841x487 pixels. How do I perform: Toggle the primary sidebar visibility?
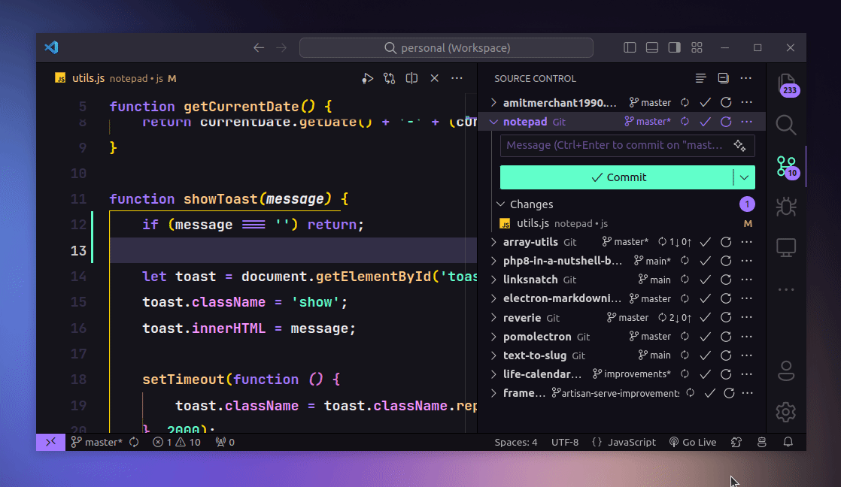(x=630, y=47)
